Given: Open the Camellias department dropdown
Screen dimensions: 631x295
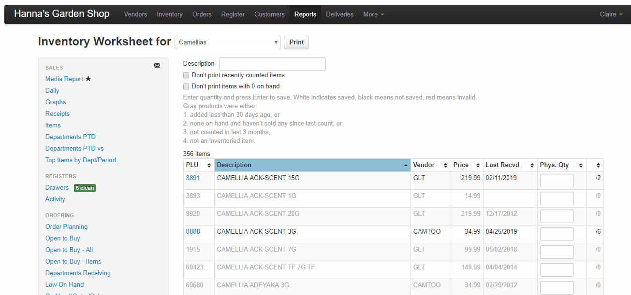Looking at the screenshot, I should [x=227, y=42].
